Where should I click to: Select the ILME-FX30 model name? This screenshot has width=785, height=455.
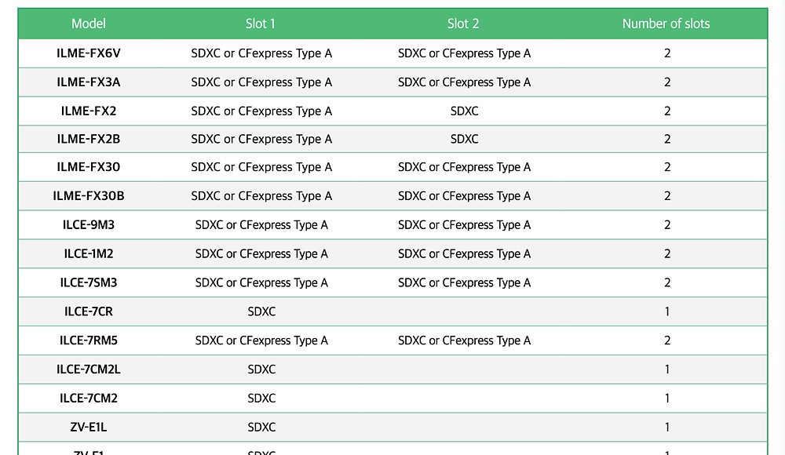[x=89, y=167]
